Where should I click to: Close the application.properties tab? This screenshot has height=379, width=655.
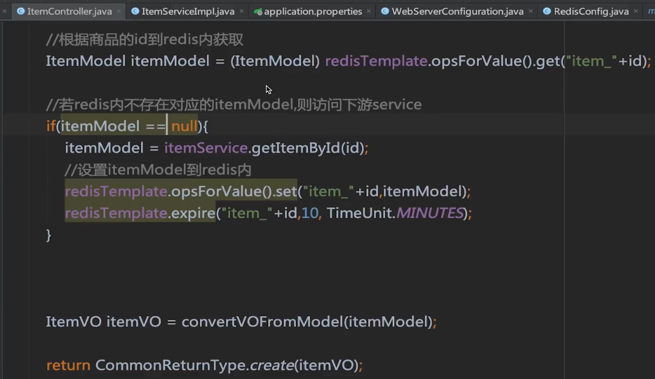(x=370, y=11)
